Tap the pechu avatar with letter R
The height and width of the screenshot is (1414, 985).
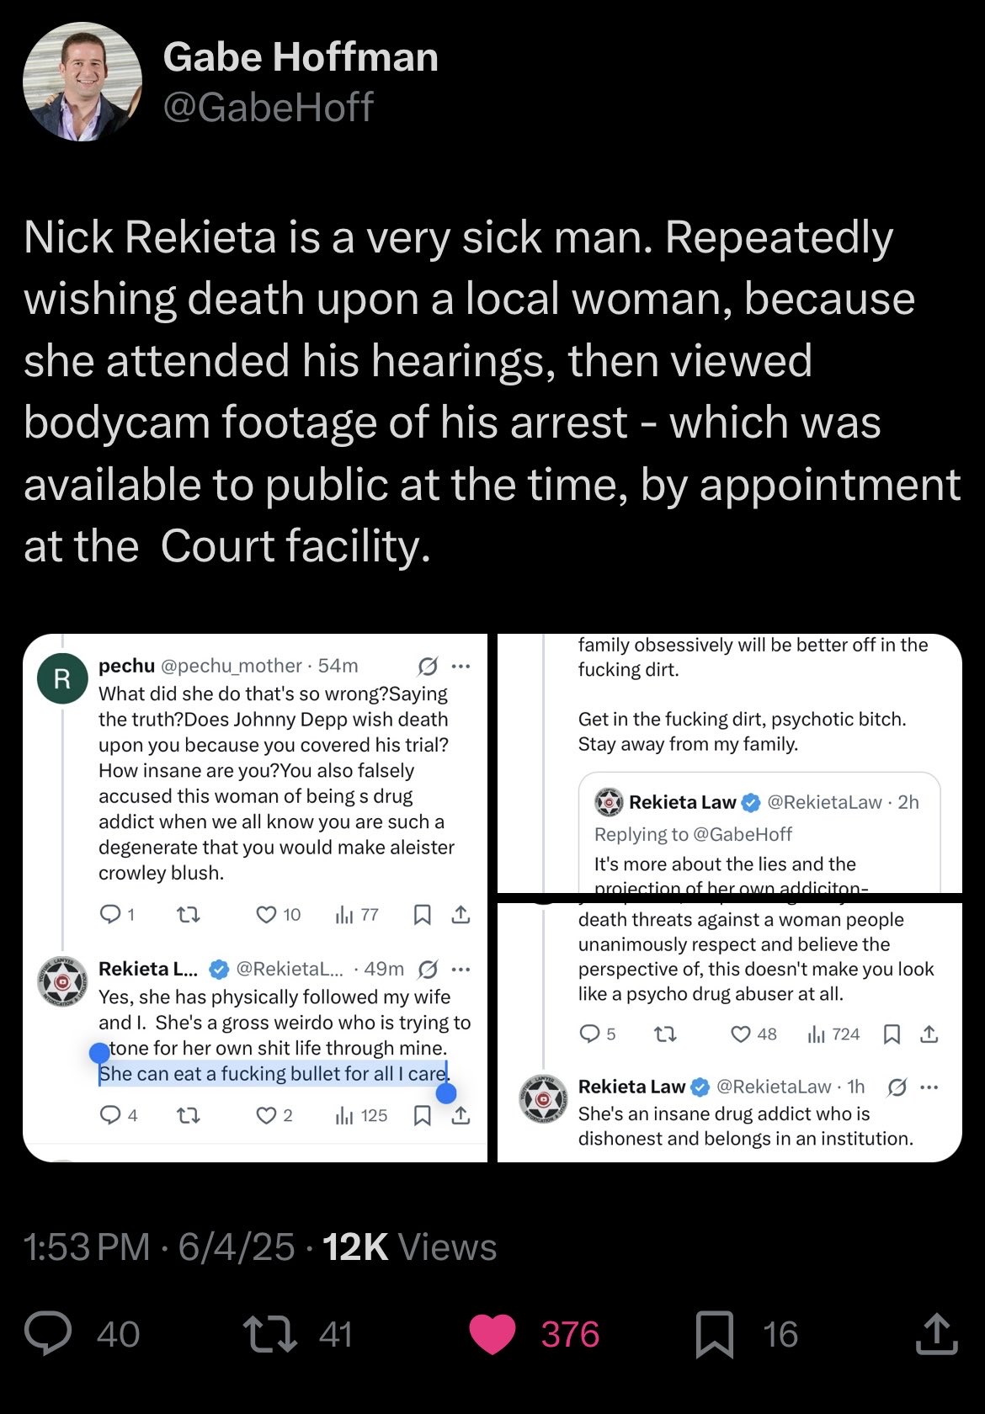(x=62, y=678)
